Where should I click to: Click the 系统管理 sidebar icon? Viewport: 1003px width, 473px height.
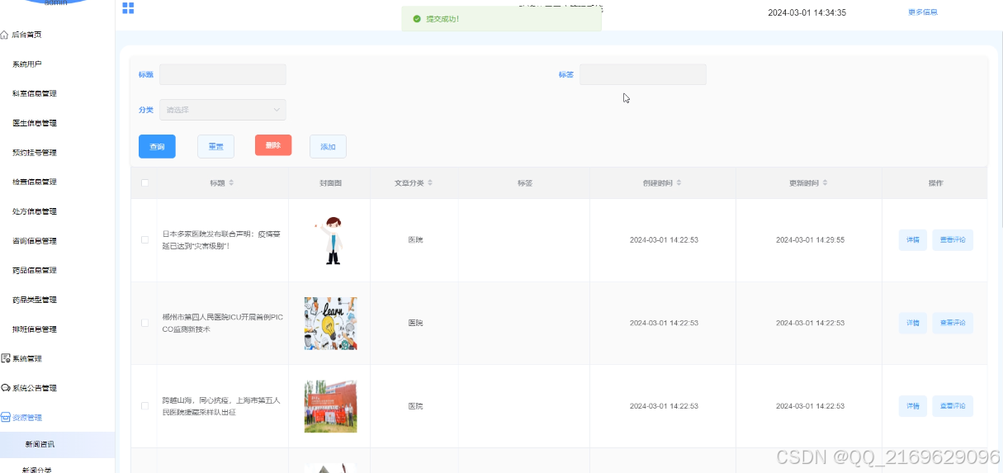(x=5, y=358)
